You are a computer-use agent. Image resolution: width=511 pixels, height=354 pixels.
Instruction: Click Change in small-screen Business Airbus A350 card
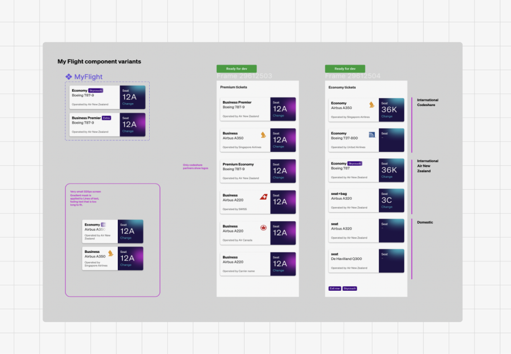coord(126,265)
